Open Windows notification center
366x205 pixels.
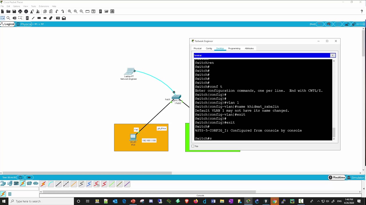(359, 201)
